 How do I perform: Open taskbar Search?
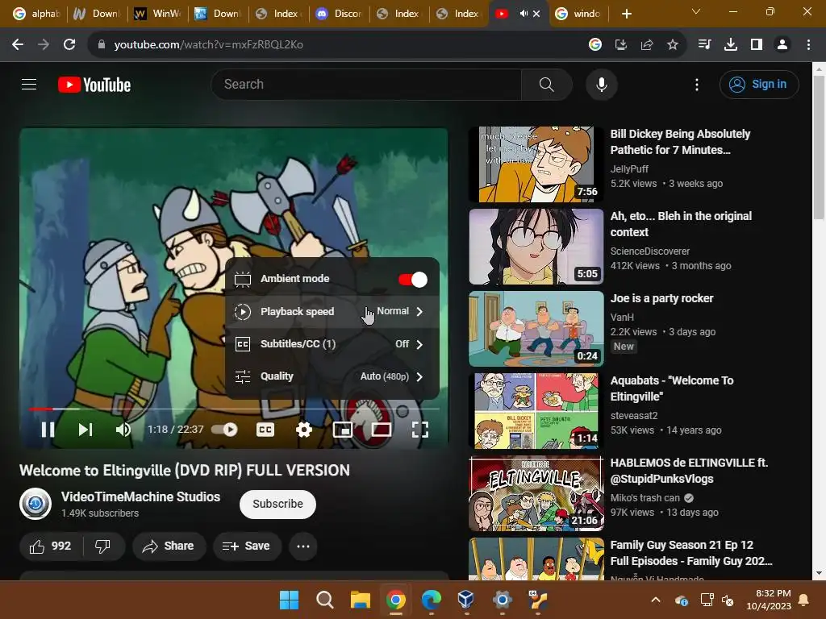pyautogui.click(x=325, y=600)
